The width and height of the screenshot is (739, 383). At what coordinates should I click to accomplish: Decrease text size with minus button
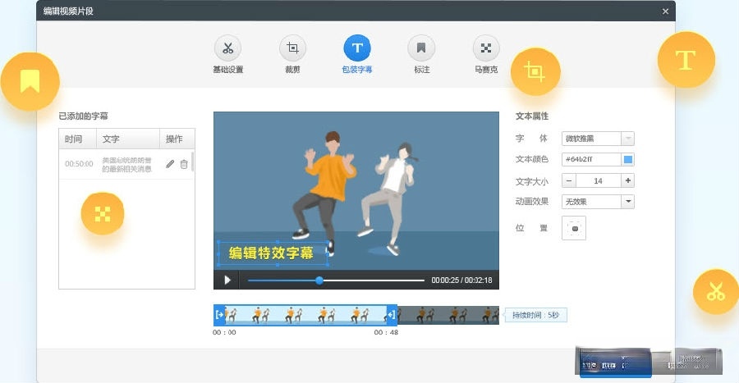569,180
